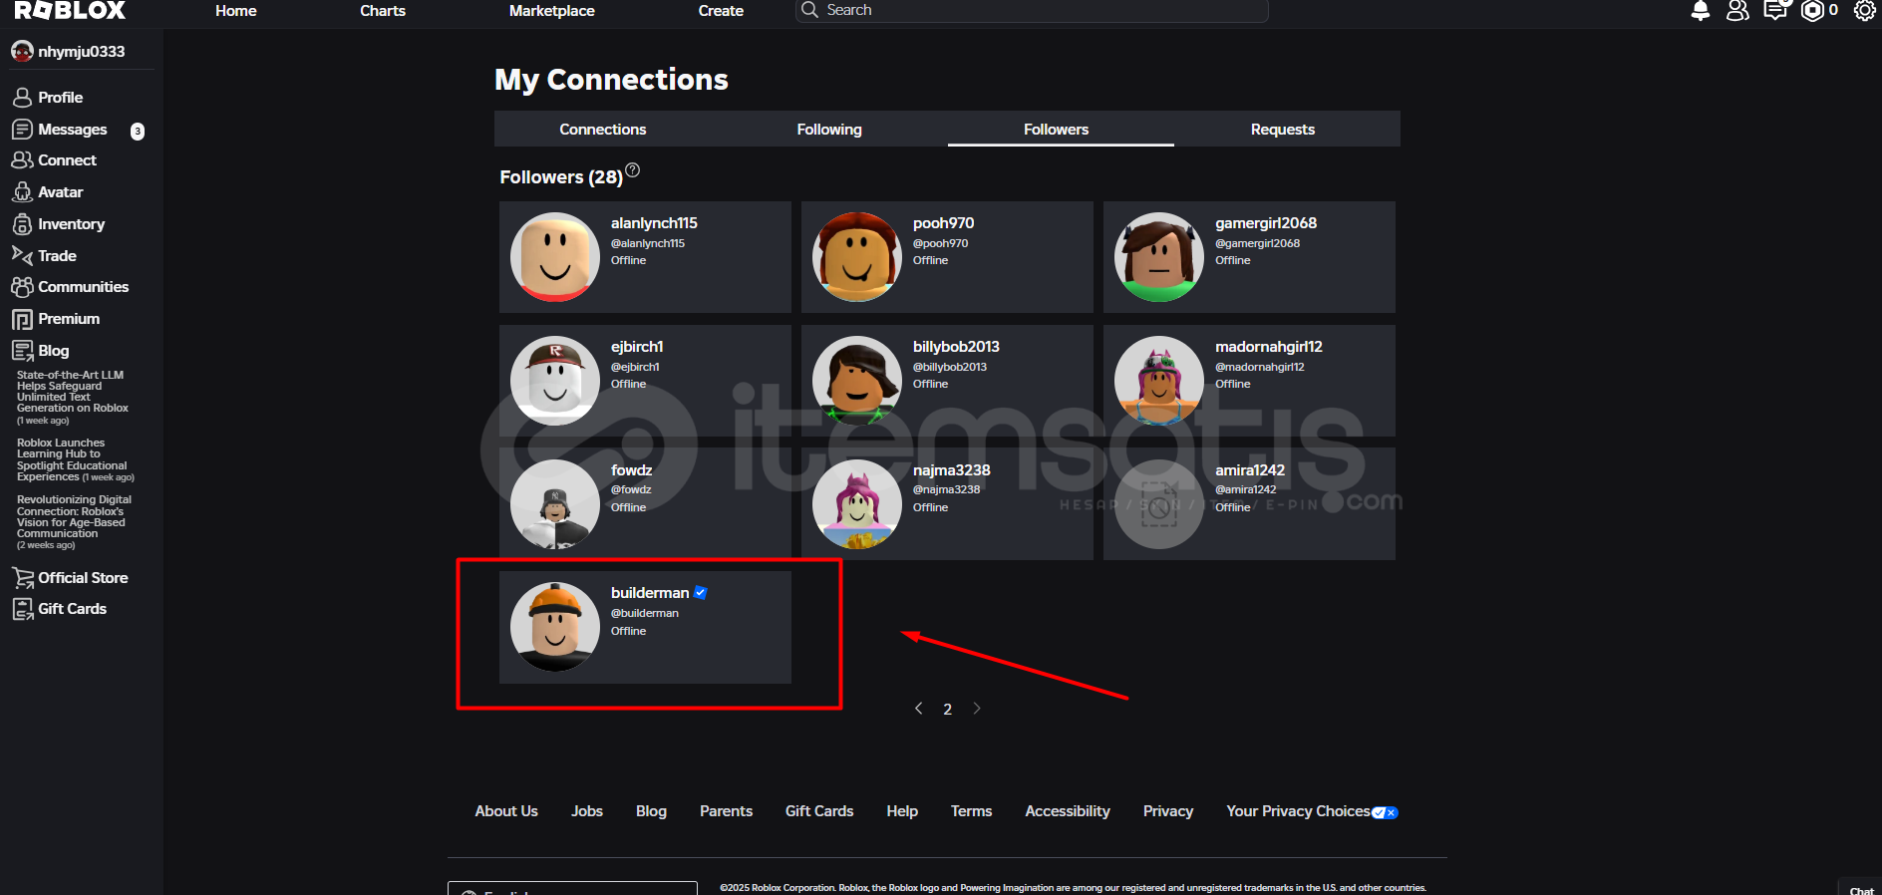The width and height of the screenshot is (1882, 895).
Task: Open Terms footer link
Action: [971, 811]
